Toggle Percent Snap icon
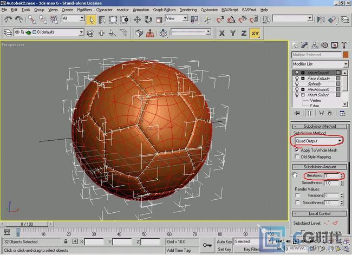This screenshot has height=255, width=352. pos(243,19)
